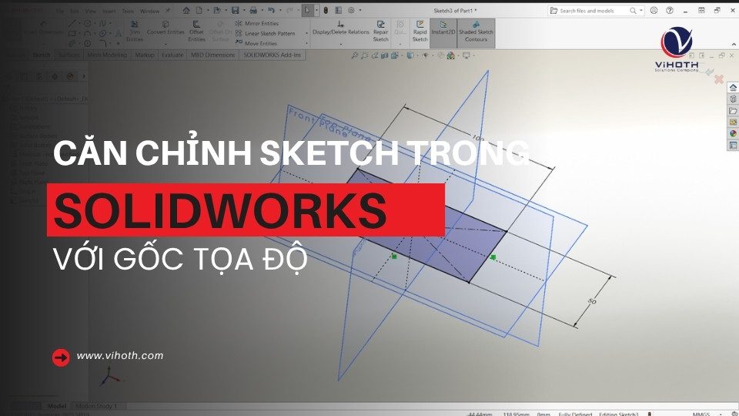Open Appearances color ball in task pane
The width and height of the screenshot is (739, 416).
coord(733,133)
